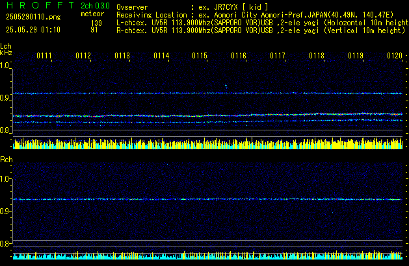The width and height of the screenshot is (409, 266).
Task: Click the Rch 0.8 kHz axis label
Action: 5,243
